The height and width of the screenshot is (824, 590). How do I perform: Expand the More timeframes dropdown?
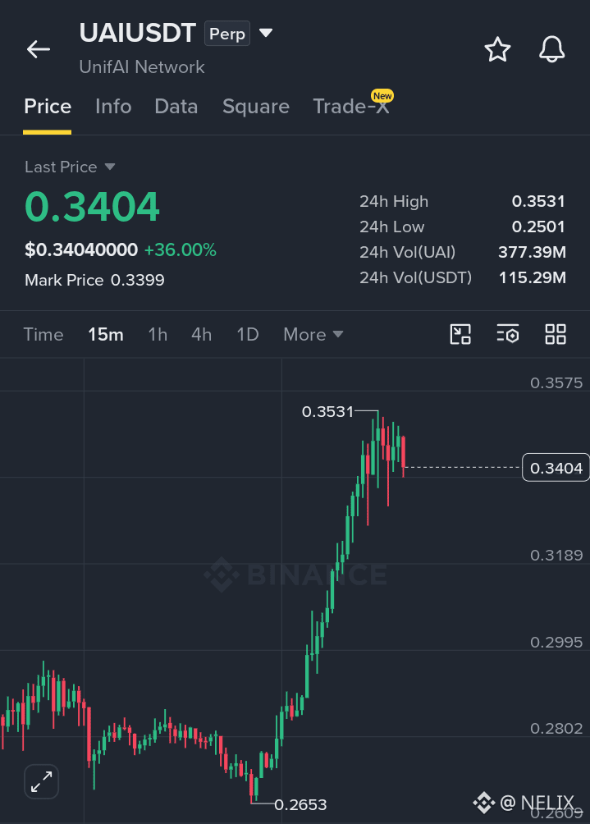point(313,334)
